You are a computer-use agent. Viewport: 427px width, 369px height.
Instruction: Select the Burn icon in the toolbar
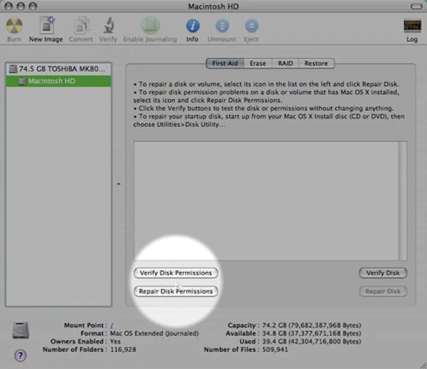(x=14, y=26)
